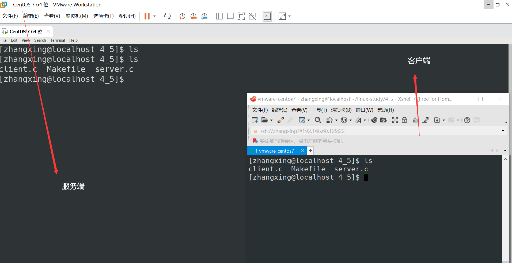Click the Xshell address bar ssh URL
This screenshot has height=263, width=512.
click(x=302, y=131)
